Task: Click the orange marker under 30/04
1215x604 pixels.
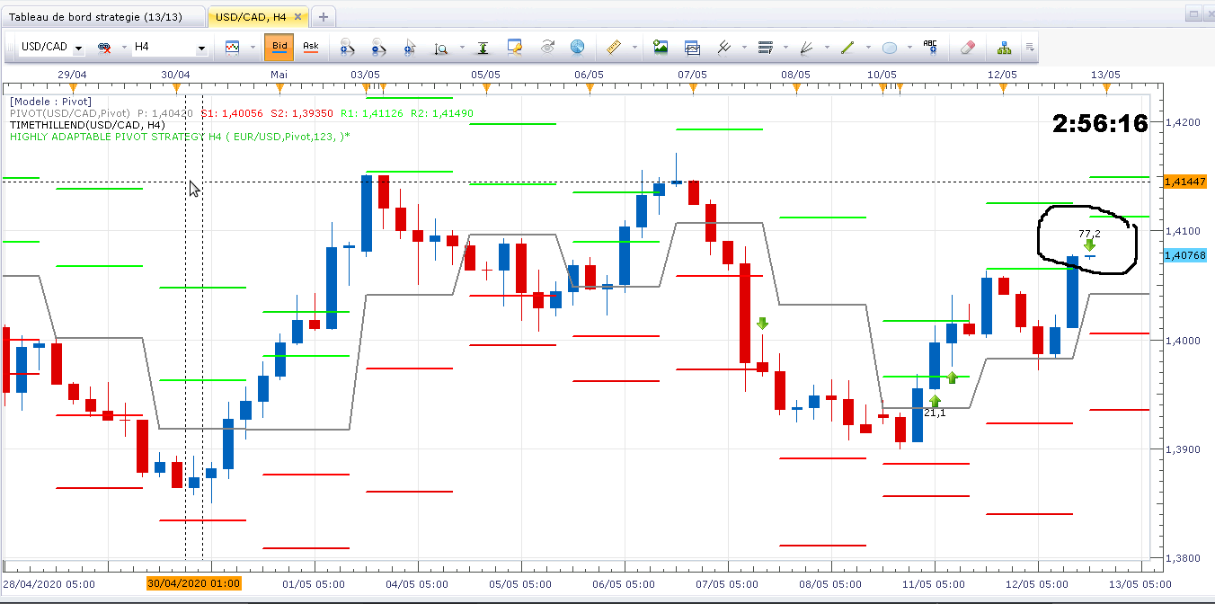Action: (x=176, y=87)
